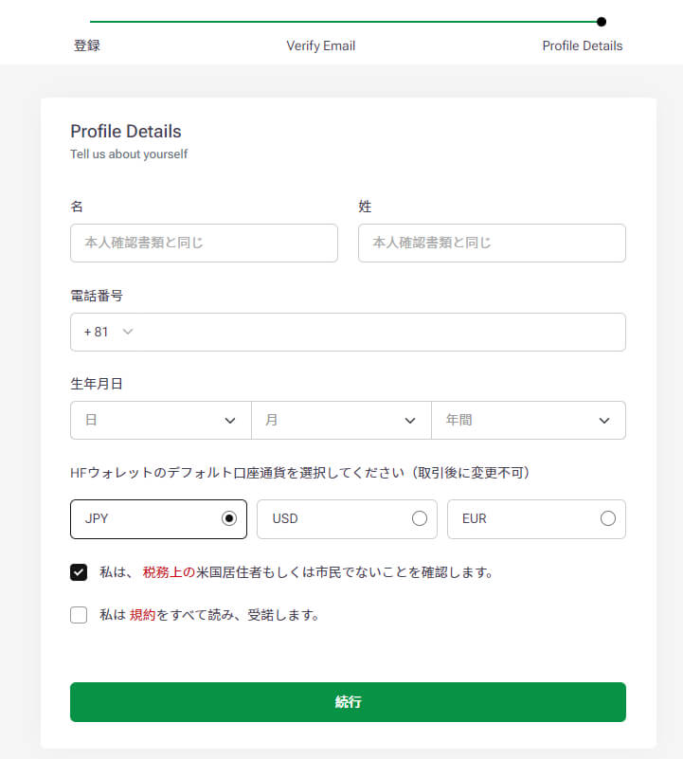683x759 pixels.
Task: Focus the 名 first name field
Action: pos(204,243)
